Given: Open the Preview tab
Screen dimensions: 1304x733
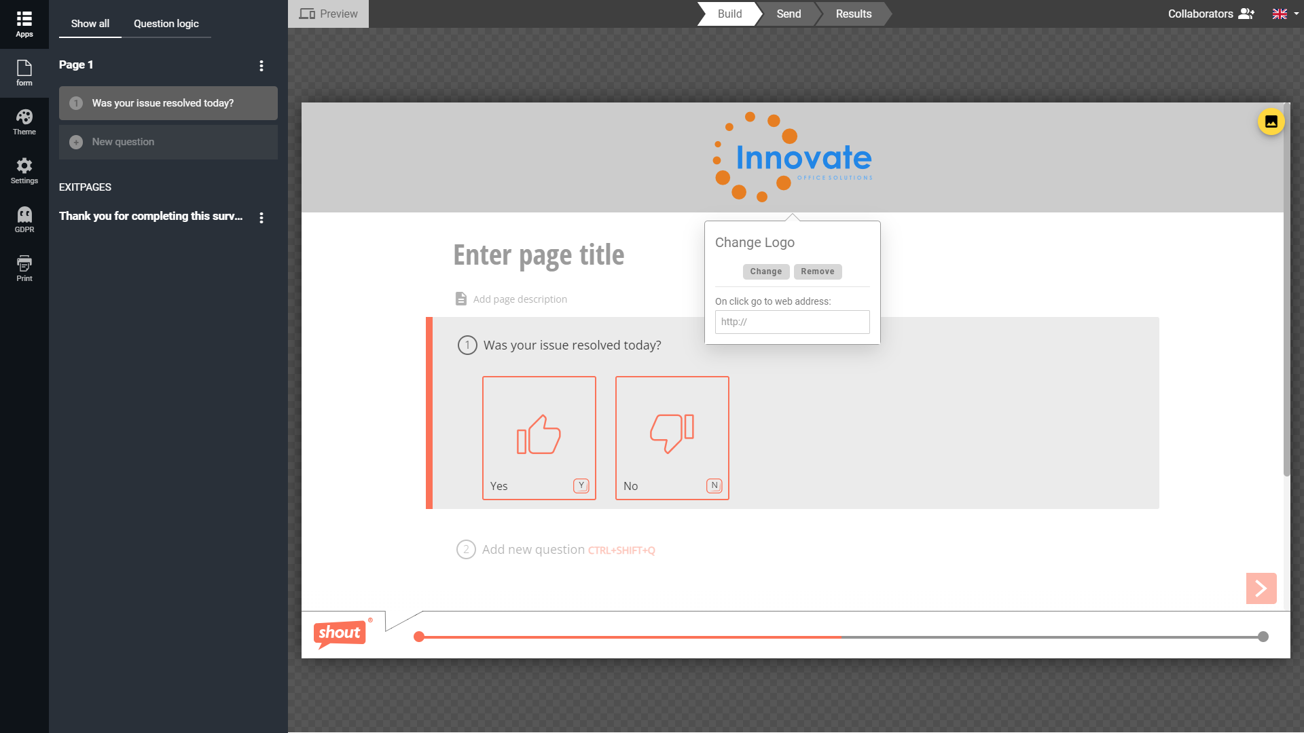Looking at the screenshot, I should click(x=329, y=14).
